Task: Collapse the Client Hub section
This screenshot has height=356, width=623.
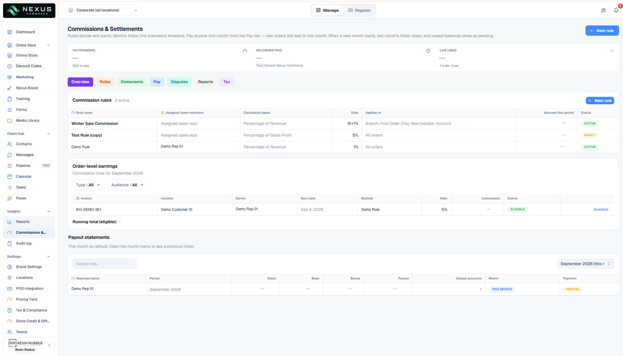Action: pyautogui.click(x=48, y=134)
